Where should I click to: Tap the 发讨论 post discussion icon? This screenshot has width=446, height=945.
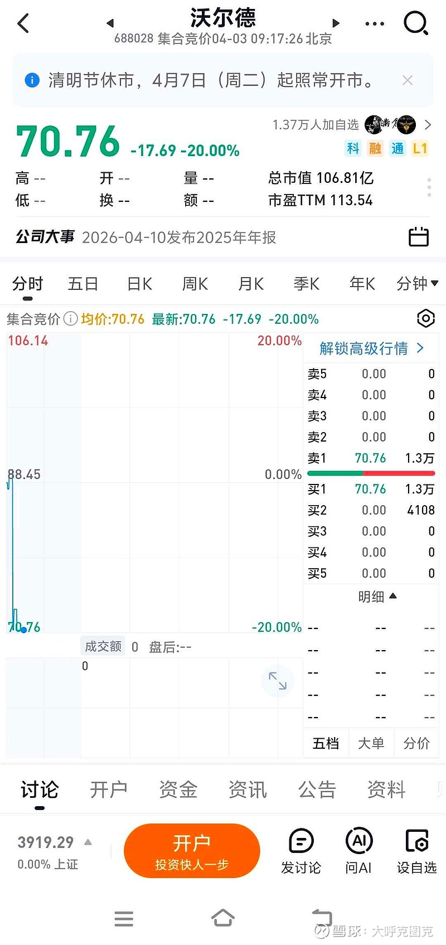pos(301,851)
